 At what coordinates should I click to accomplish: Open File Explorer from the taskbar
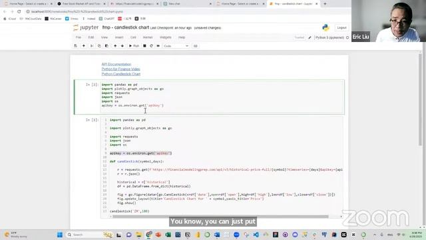(x=138, y=235)
